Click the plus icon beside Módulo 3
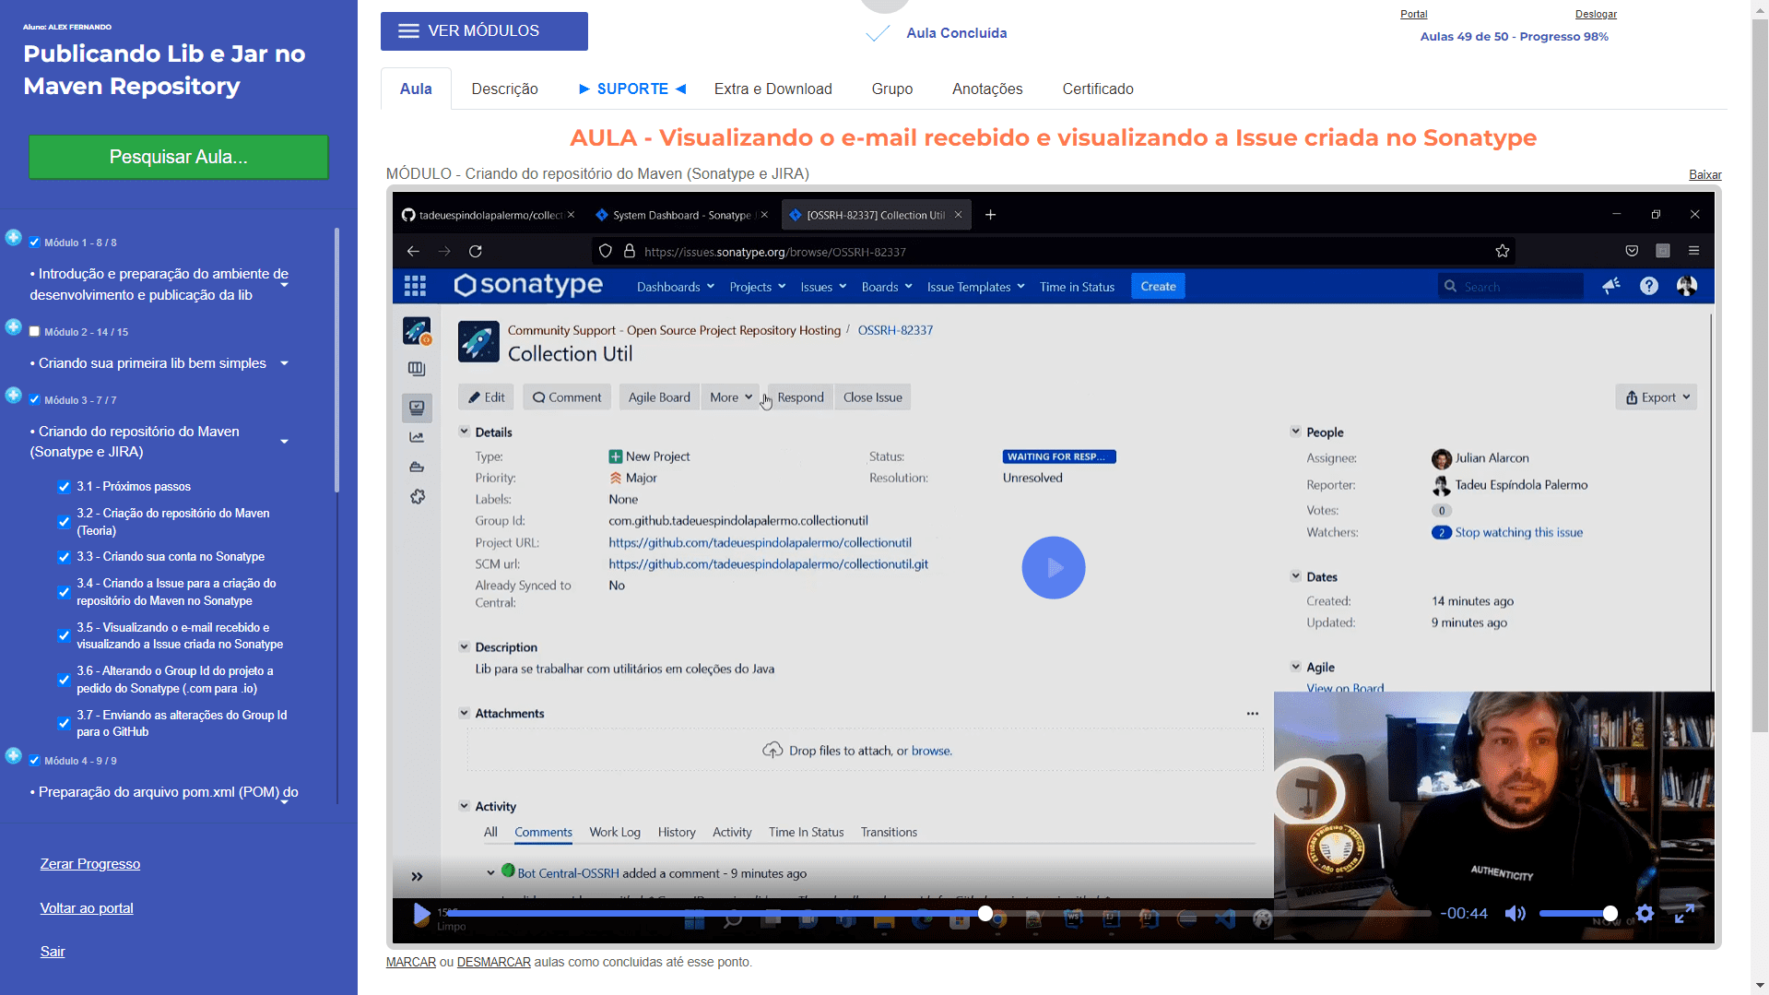The width and height of the screenshot is (1769, 995). [x=14, y=395]
